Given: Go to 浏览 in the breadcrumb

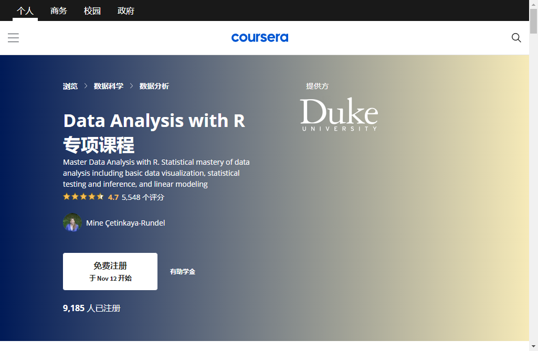Looking at the screenshot, I should (70, 86).
